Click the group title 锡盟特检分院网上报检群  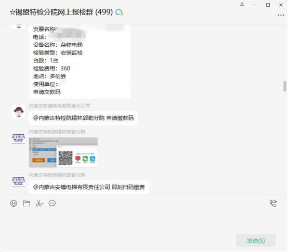(54, 12)
